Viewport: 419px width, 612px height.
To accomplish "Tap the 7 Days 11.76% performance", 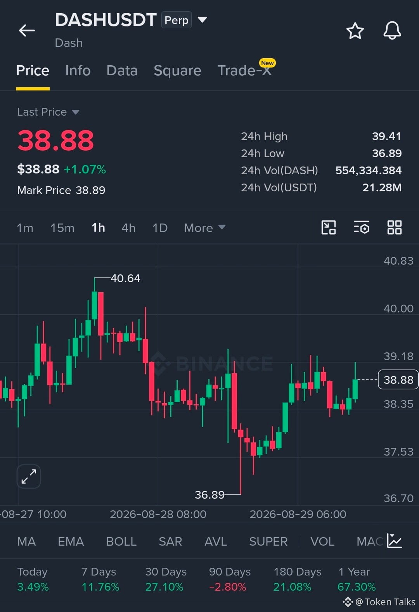I will (100, 579).
